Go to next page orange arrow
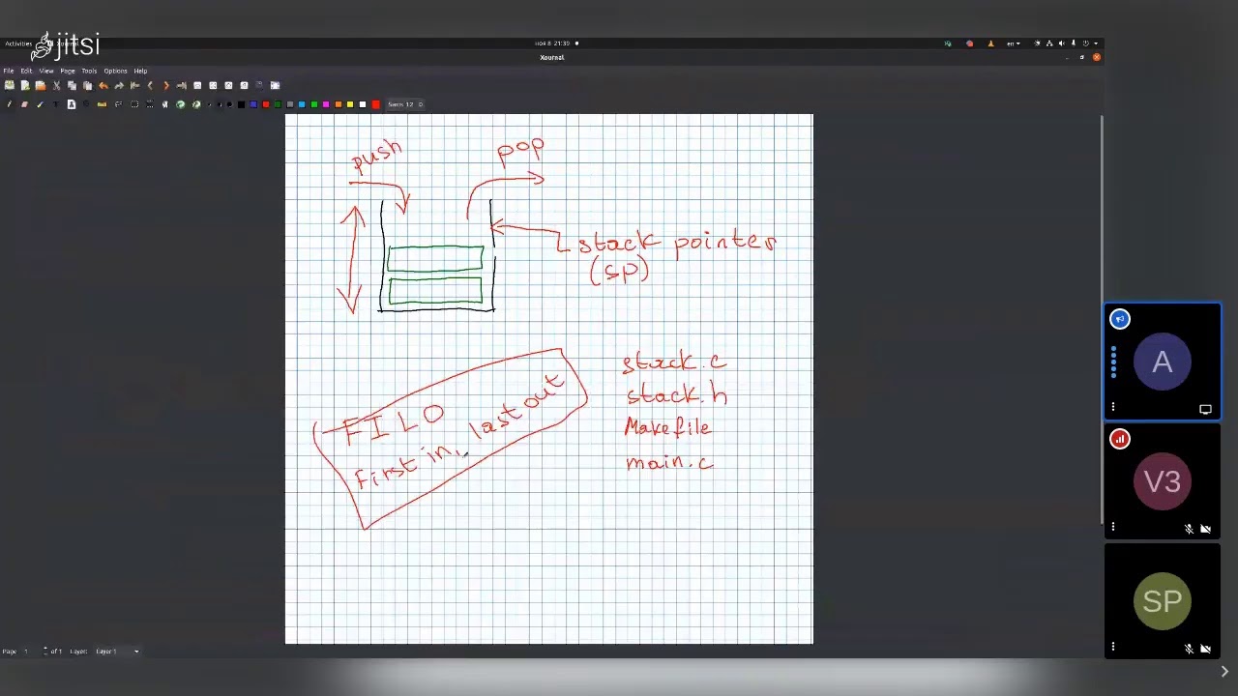 click(x=166, y=85)
